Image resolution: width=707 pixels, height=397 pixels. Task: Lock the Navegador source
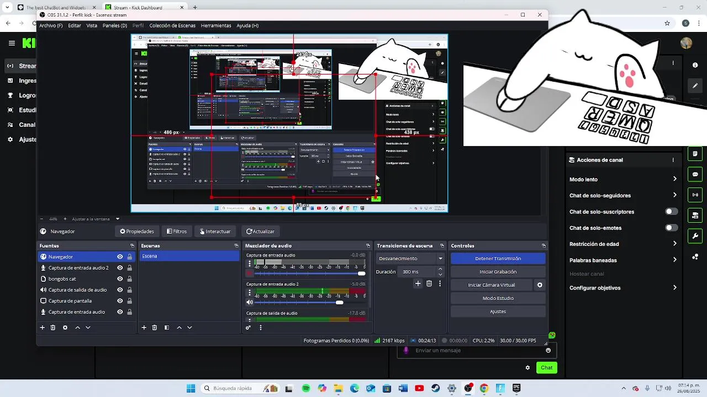click(x=130, y=257)
